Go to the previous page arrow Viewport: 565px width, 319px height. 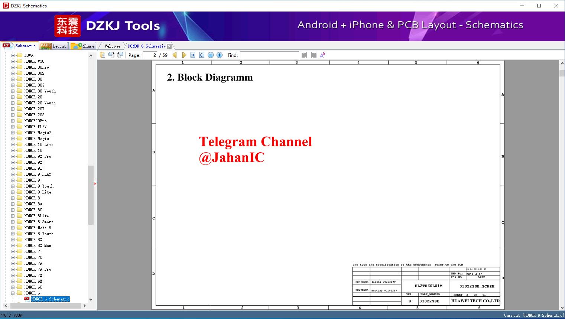pyautogui.click(x=175, y=55)
